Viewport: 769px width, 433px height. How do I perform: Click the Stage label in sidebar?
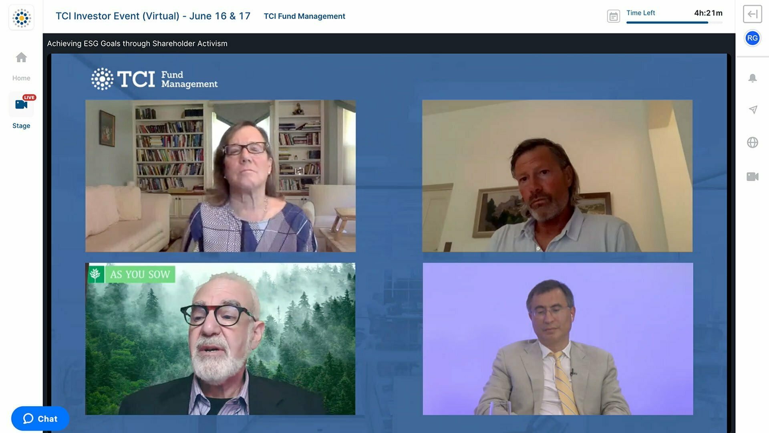tap(21, 126)
